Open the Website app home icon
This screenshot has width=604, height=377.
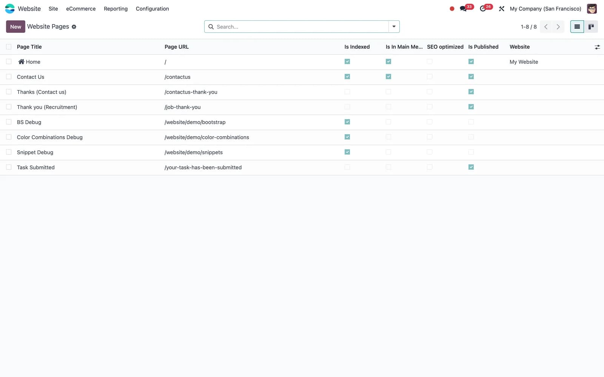[10, 8]
